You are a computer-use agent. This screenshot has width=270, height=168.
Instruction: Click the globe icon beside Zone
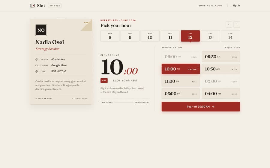coord(37,71)
